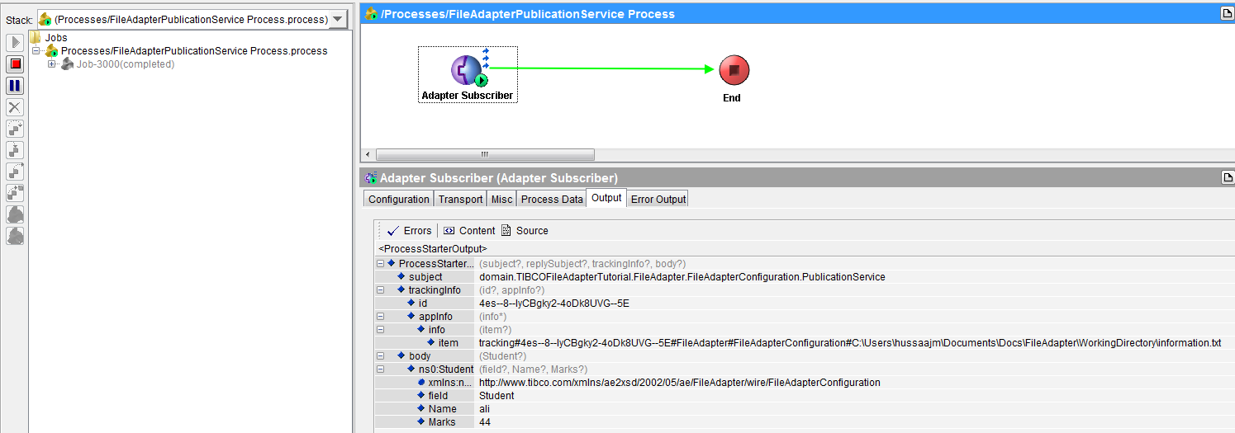Collapse the info row

click(x=381, y=330)
